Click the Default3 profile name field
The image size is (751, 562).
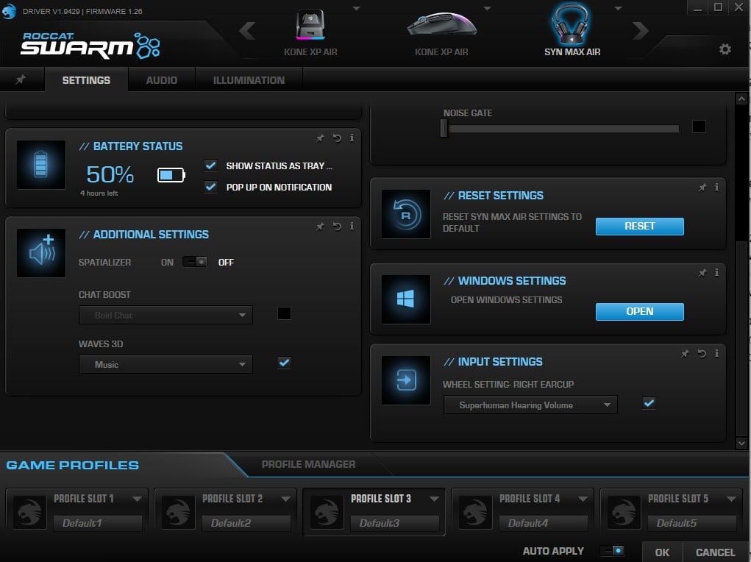tap(395, 523)
